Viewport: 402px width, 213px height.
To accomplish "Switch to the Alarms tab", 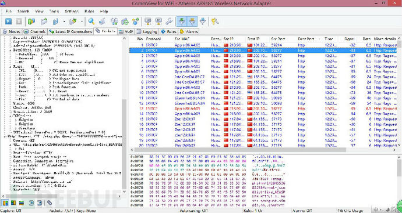I will [x=189, y=32].
